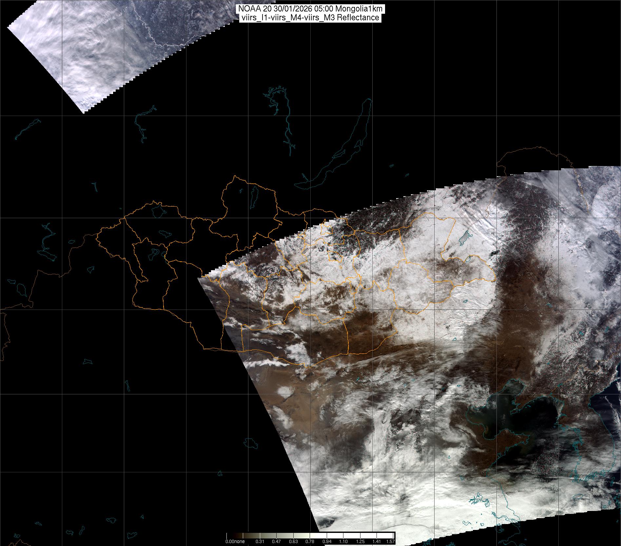This screenshot has width=621, height=546.
Task: Click the viirs Reflectance band caption
Action: [310, 18]
